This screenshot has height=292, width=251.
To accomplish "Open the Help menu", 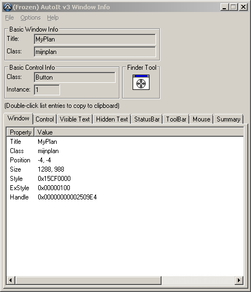I will 53,17.
